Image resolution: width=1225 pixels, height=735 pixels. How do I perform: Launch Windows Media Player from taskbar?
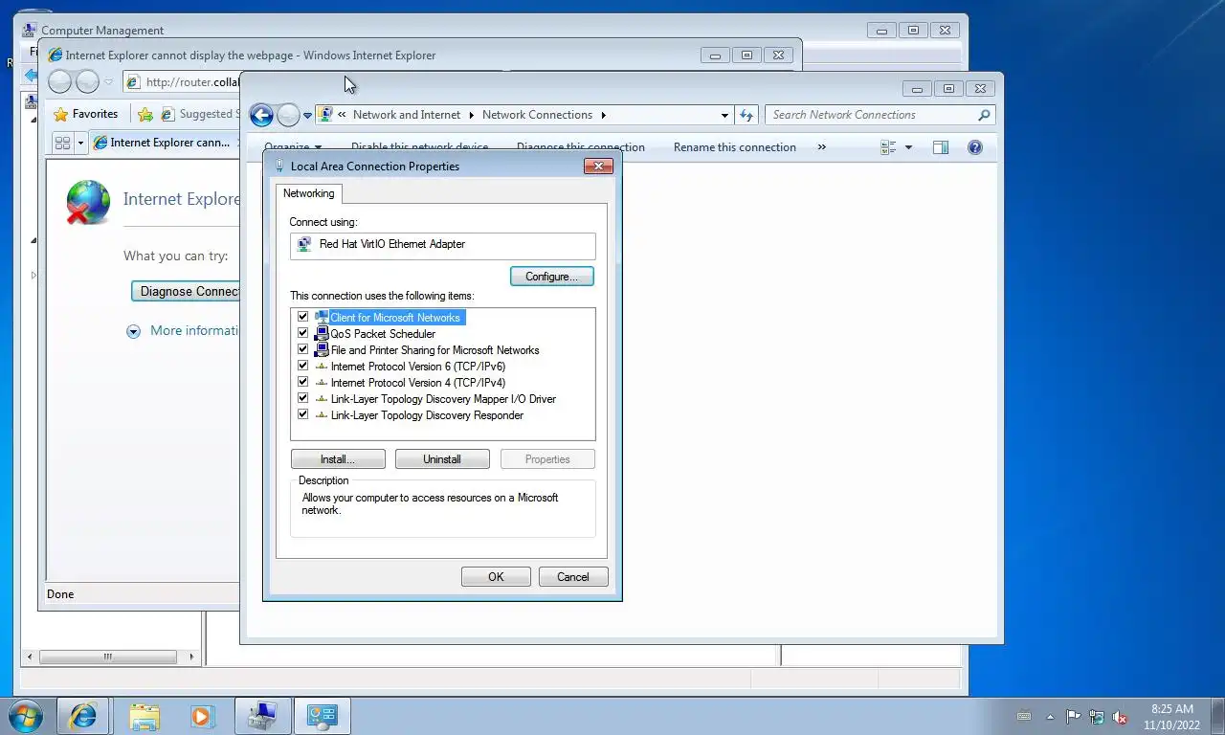(x=201, y=716)
